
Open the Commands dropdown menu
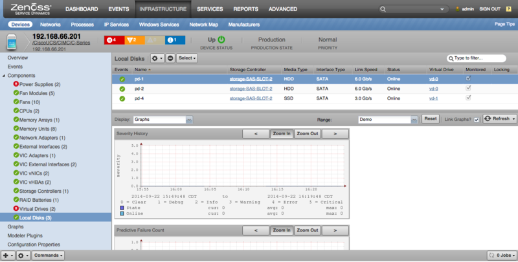click(48, 256)
